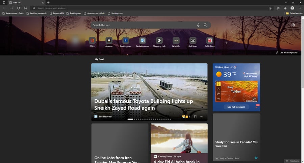Image resolution: width=304 pixels, height=163 pixels.
Task: Close the New tab tab
Action: [x=43, y=3]
